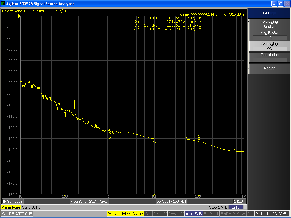Click the Agilent app icon in title bar
Screen dimensions: 291x218
click(x=3, y=4)
